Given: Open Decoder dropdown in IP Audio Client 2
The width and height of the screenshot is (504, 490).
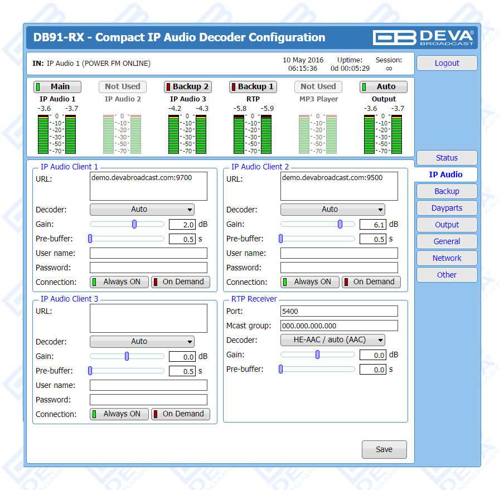Looking at the screenshot, I should (333, 210).
